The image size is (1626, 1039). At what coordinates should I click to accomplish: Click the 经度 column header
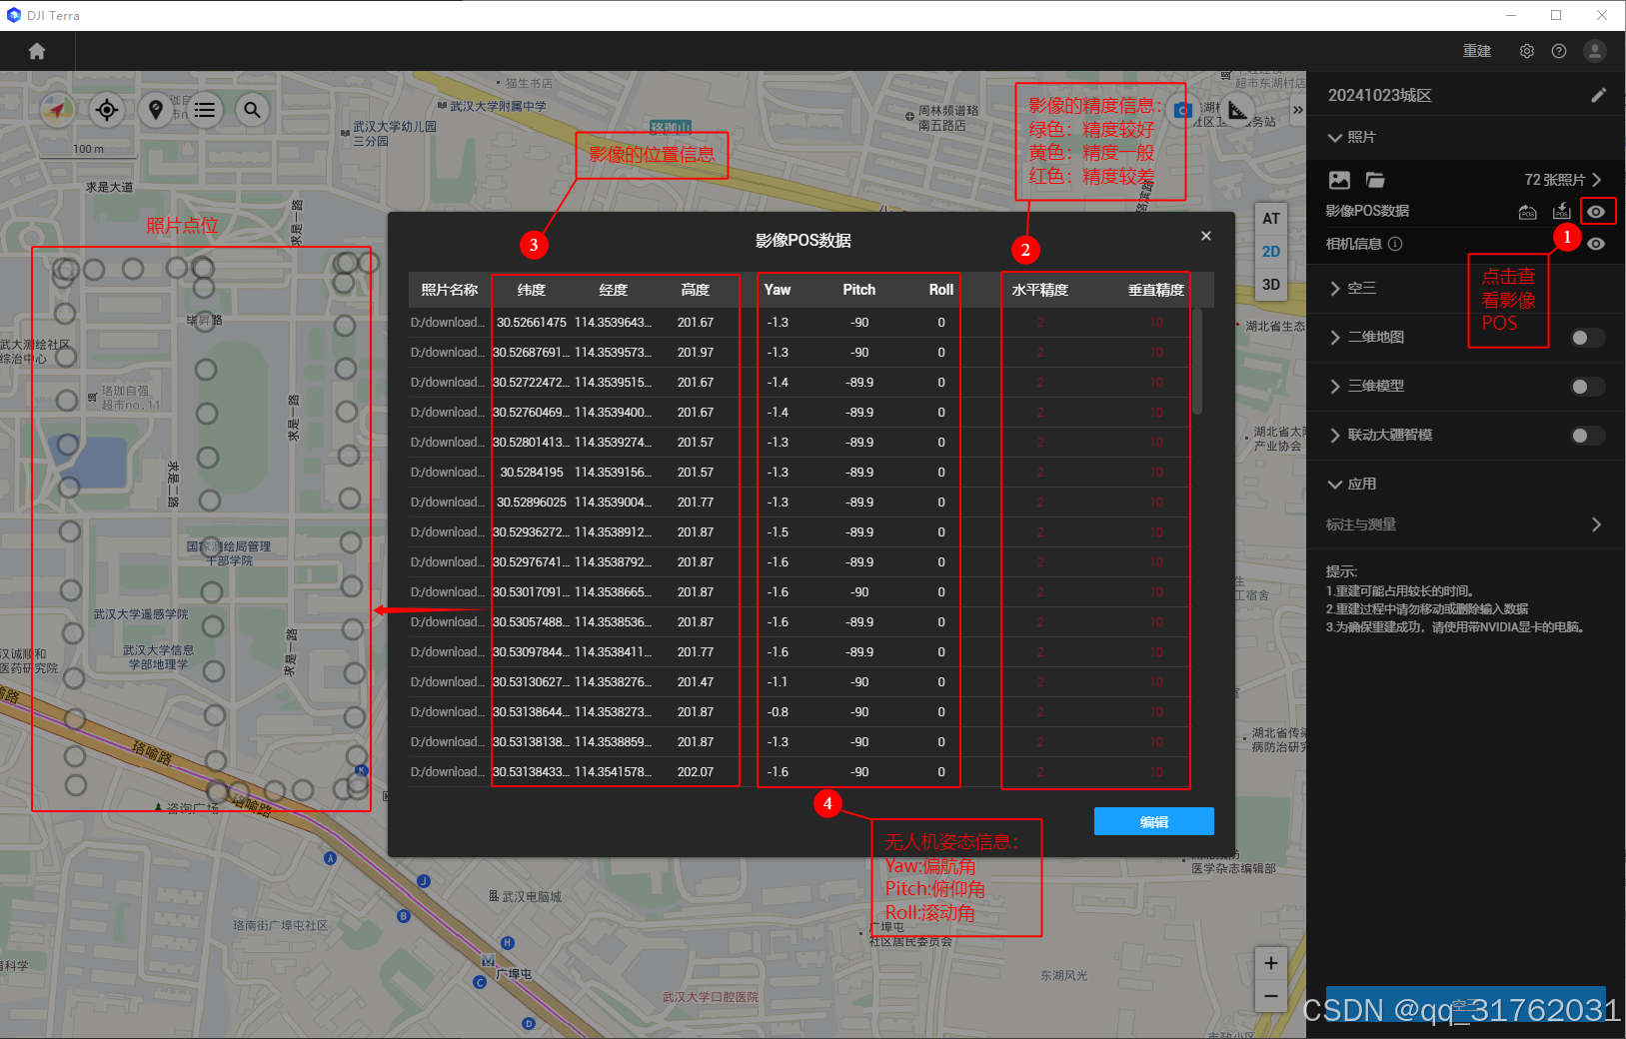[614, 290]
